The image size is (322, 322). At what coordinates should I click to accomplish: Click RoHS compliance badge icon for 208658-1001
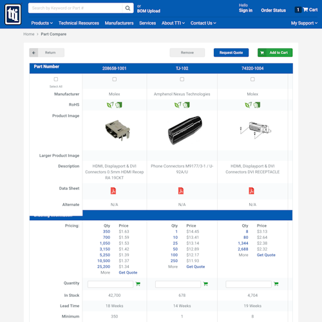pyautogui.click(x=118, y=105)
